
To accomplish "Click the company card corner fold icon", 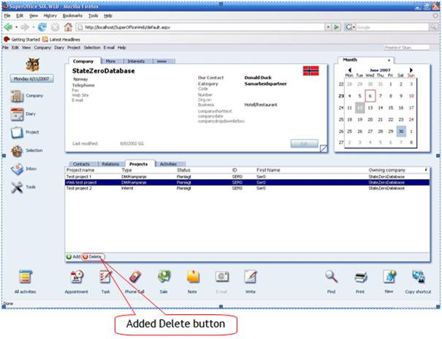I will (x=324, y=148).
